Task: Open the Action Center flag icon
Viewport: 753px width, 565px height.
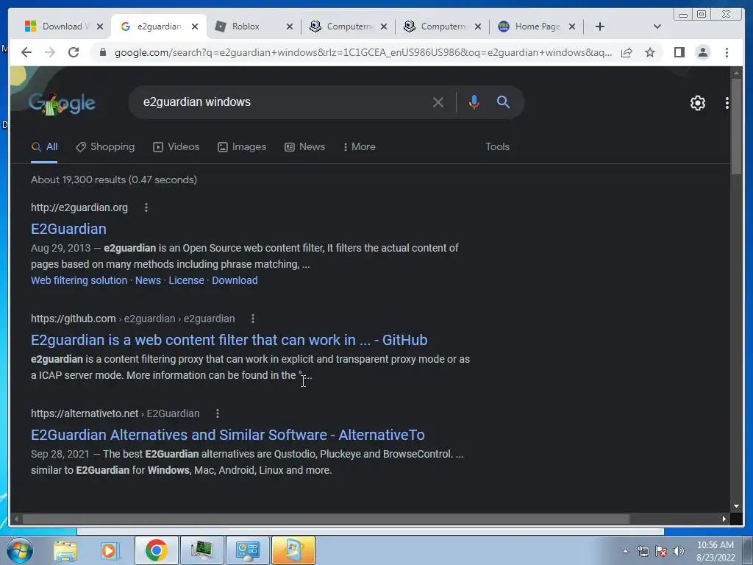Action: pyautogui.click(x=661, y=551)
